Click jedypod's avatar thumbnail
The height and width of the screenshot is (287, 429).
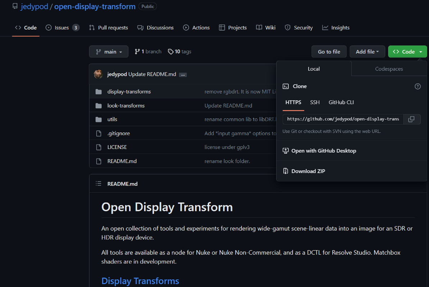(98, 74)
